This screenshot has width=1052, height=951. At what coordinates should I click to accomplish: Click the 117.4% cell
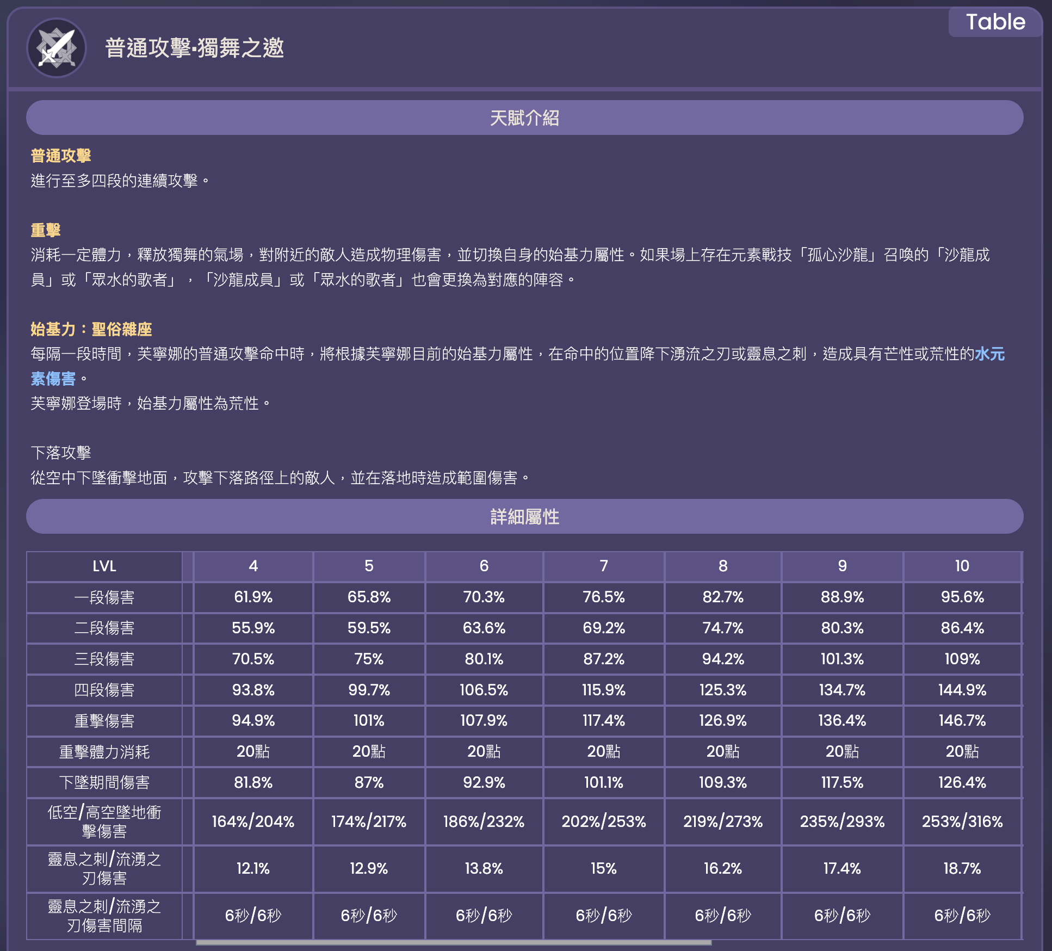pyautogui.click(x=604, y=721)
